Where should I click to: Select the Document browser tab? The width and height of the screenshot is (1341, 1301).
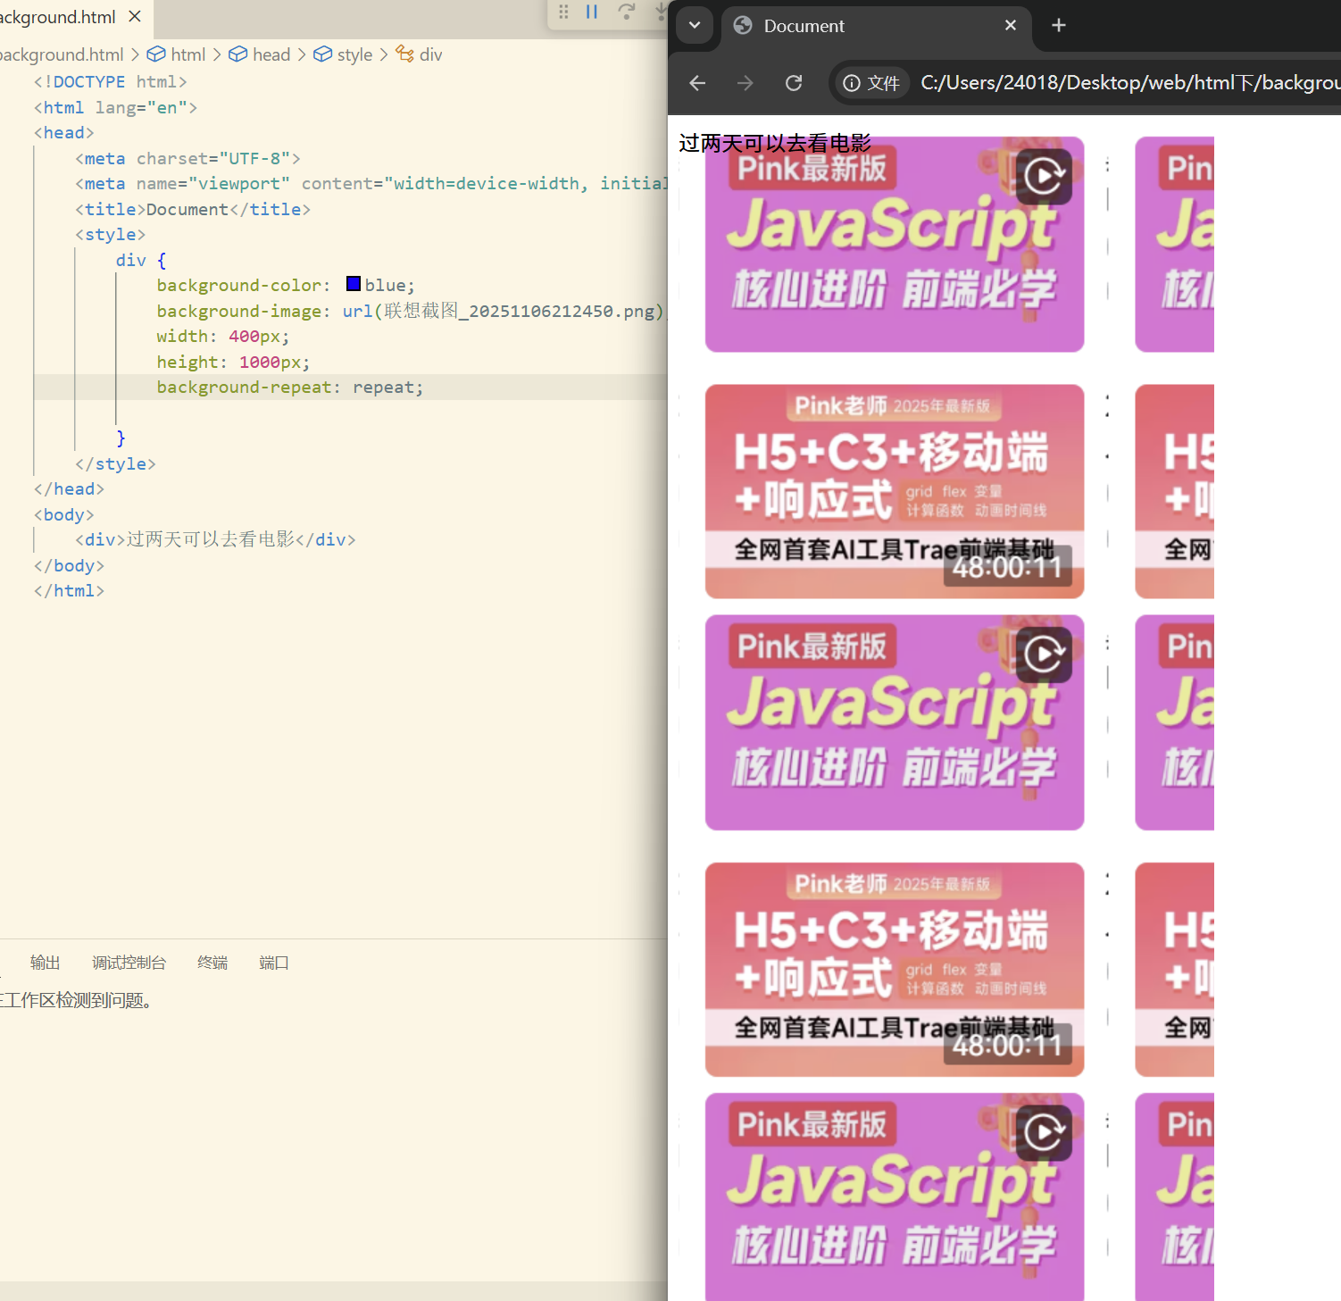(x=875, y=27)
